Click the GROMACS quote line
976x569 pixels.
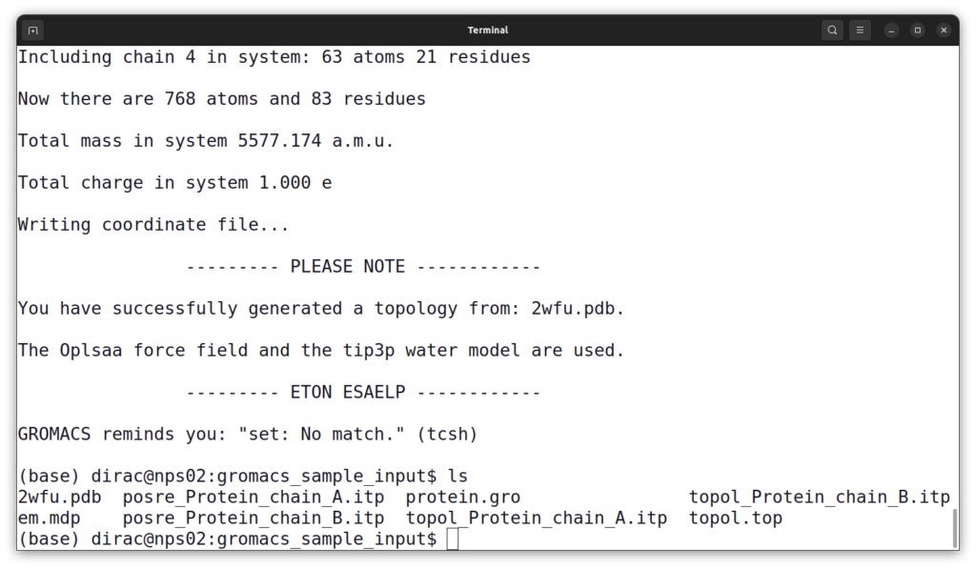(x=246, y=434)
